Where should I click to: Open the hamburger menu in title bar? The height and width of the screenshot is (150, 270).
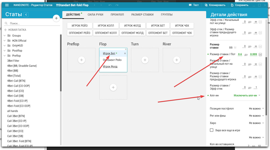7,5
